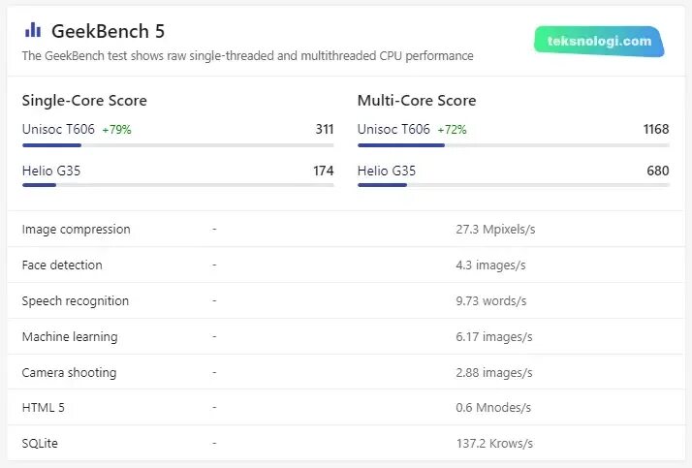Click the Unisoc T606 multi-core progress bar
692x468 pixels.
pyautogui.click(x=513, y=145)
